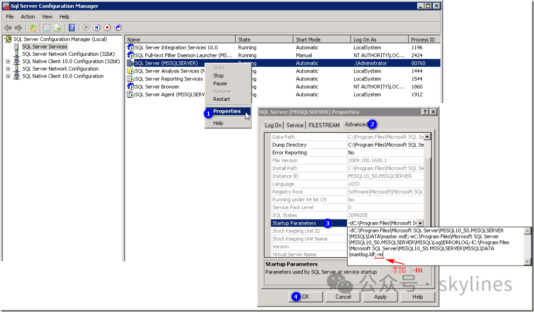Choose Properties from the context menu

[227, 112]
